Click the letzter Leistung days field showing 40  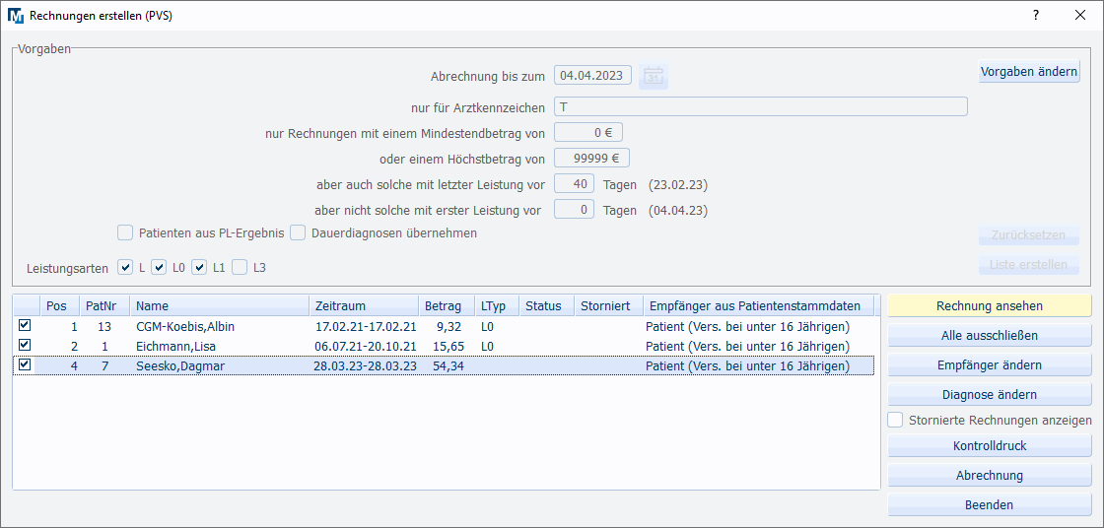[575, 184]
